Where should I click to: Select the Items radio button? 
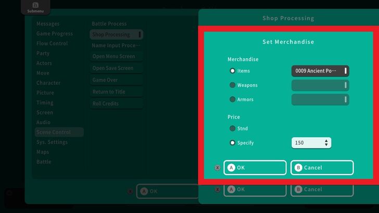(233, 71)
